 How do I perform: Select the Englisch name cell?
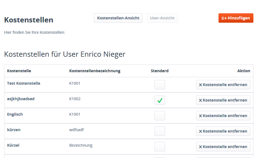coord(15,114)
